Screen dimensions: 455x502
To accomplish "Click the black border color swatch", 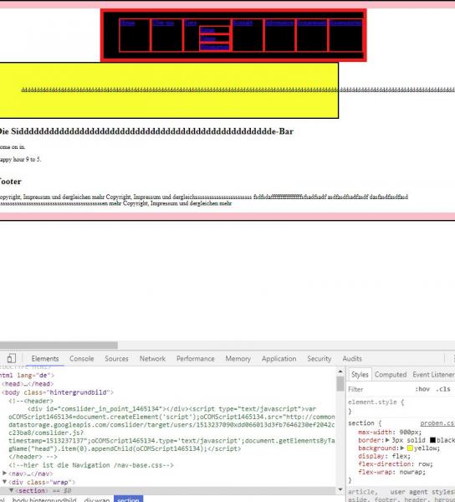I will 432,440.
